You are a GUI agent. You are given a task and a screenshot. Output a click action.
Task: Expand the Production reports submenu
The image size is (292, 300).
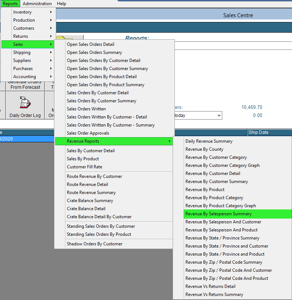pos(28,20)
